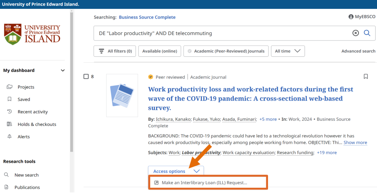The image size is (377, 194).
Task: Open the All time date dropdown
Action: tap(288, 51)
